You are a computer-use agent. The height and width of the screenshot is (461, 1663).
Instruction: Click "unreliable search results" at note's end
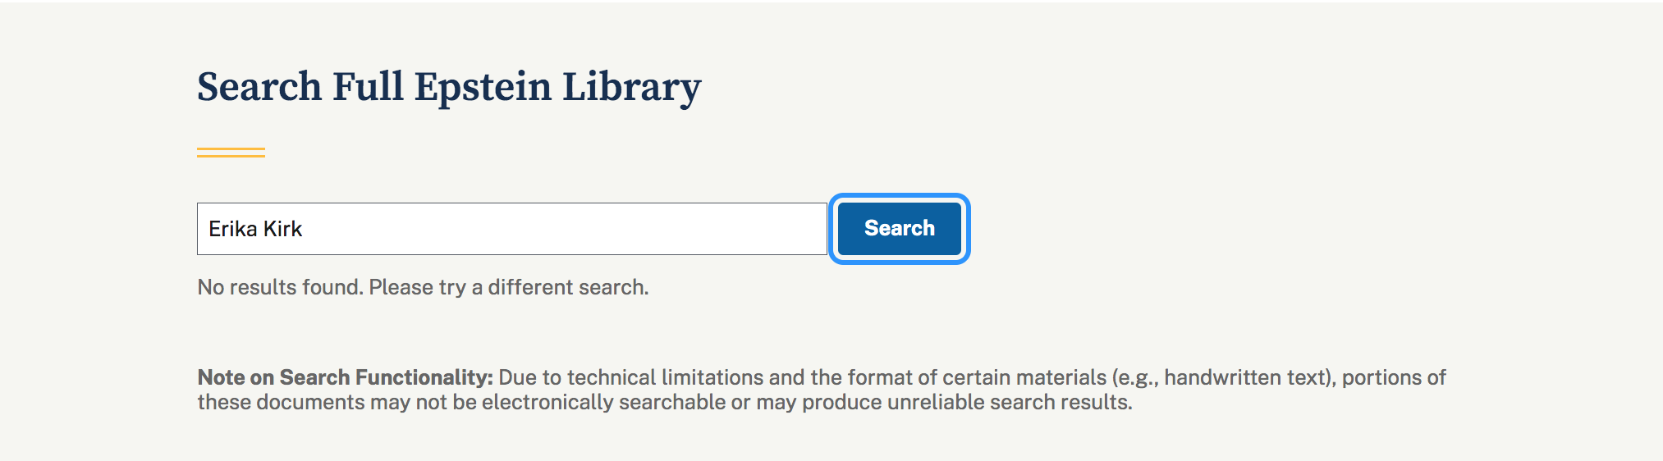tap(1008, 402)
